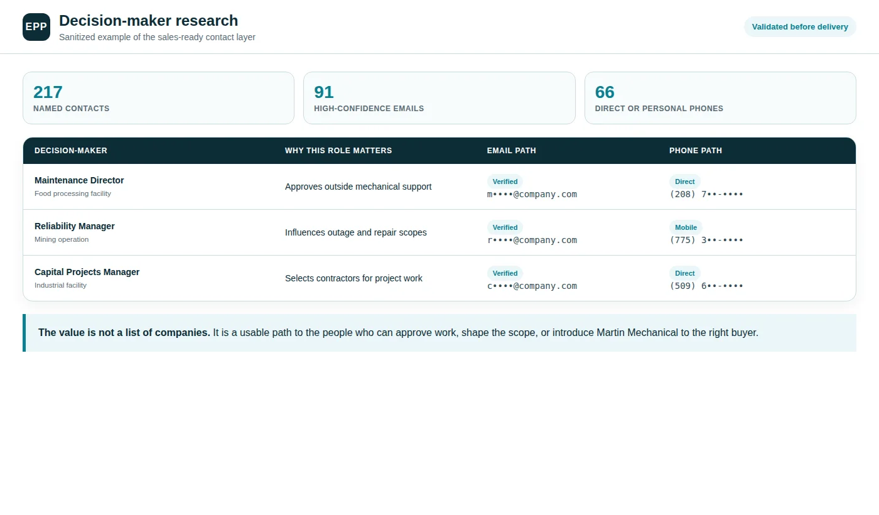Click 'Selects contractors for project work' cell
This screenshot has width=879, height=515.
coord(353,278)
